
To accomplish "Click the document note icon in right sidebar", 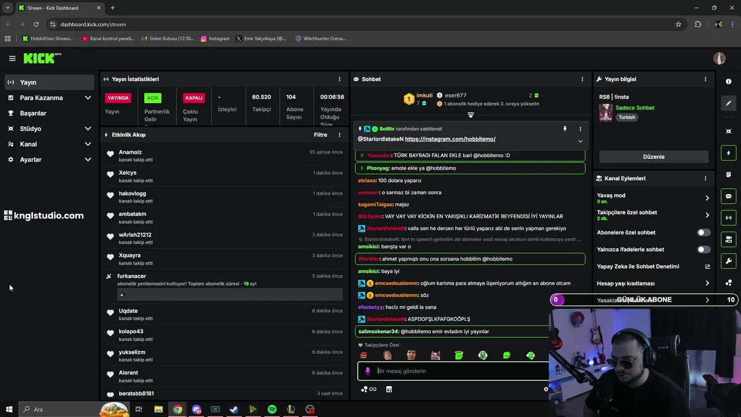I will click(728, 174).
